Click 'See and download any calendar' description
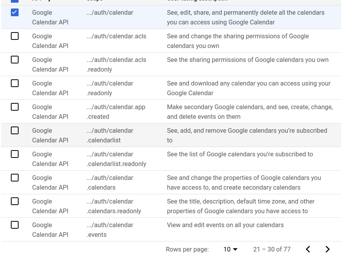Viewport: 345px width, 255px height. 249,88
